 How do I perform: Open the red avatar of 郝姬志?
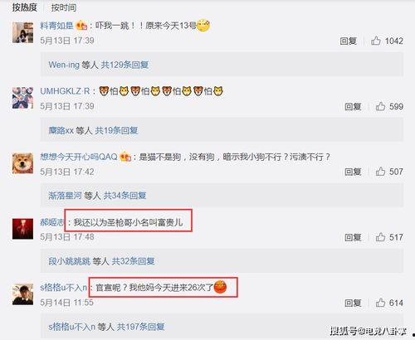tap(23, 229)
